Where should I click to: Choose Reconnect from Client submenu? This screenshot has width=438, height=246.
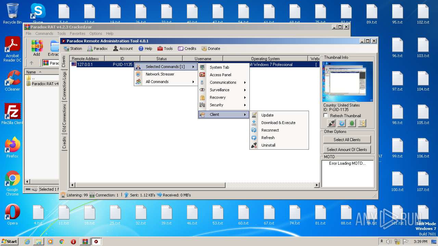click(279, 130)
